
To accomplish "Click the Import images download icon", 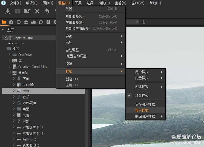I will [8, 11].
